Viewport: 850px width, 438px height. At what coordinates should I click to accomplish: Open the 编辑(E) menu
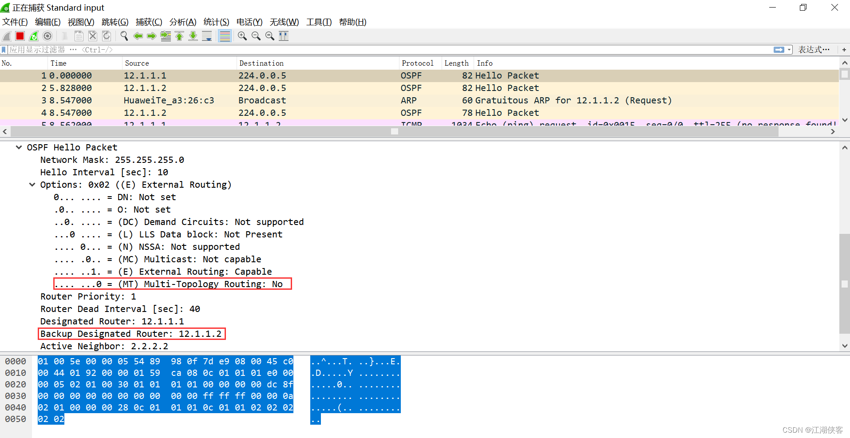48,22
